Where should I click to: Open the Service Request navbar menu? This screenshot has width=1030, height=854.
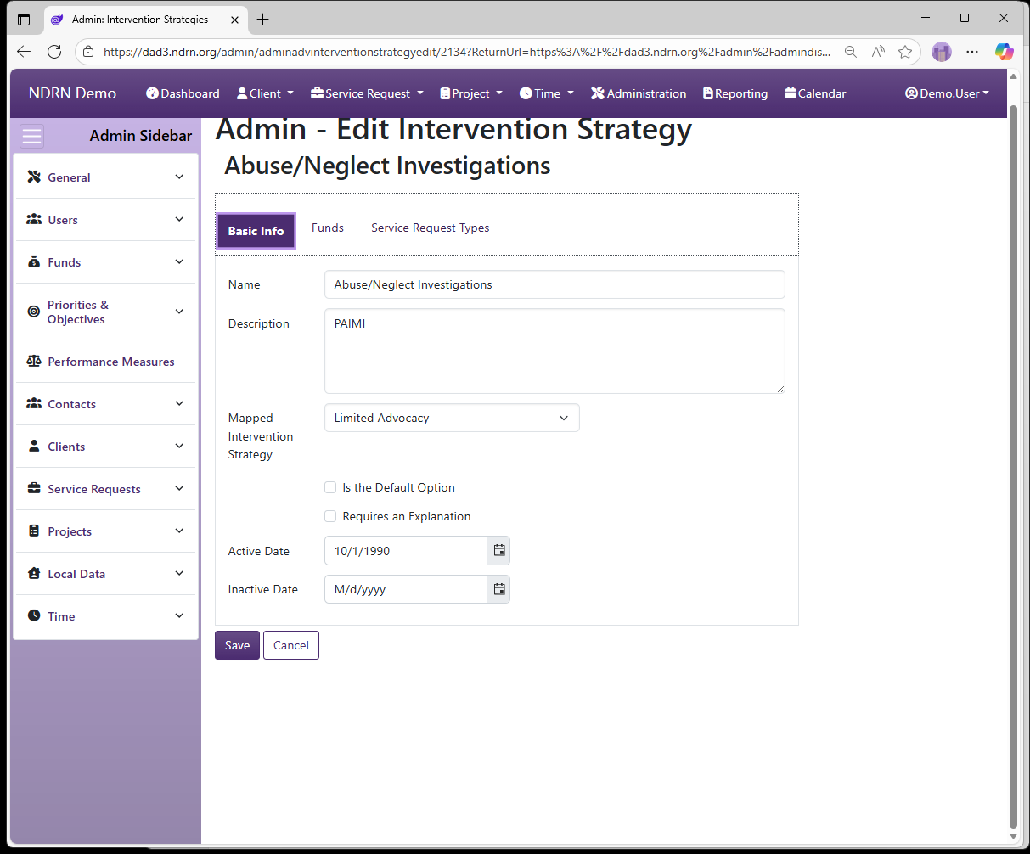367,93
